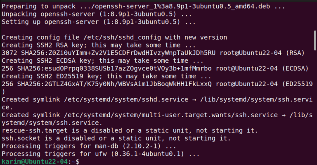Click 'Processing triggers for man-db' line
Image resolution: width=317 pixels, height=165 pixels.
click(89, 146)
